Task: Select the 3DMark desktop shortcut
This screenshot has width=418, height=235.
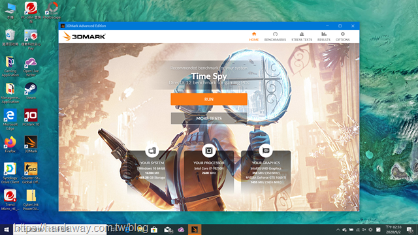Action: (31, 144)
